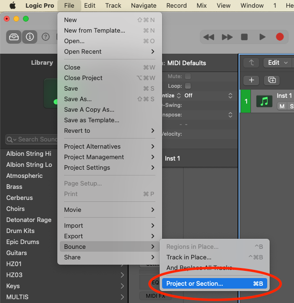This screenshot has height=303, width=294.
Task: Expand the Keys library category
Action: [x=122, y=286]
